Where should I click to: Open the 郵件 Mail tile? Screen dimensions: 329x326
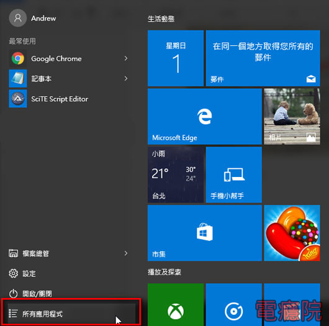pyautogui.click(x=263, y=58)
